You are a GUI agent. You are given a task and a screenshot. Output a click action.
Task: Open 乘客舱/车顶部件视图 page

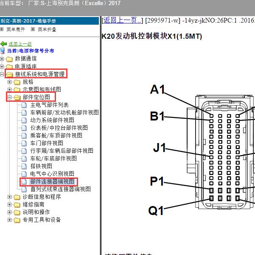click(x=56, y=135)
